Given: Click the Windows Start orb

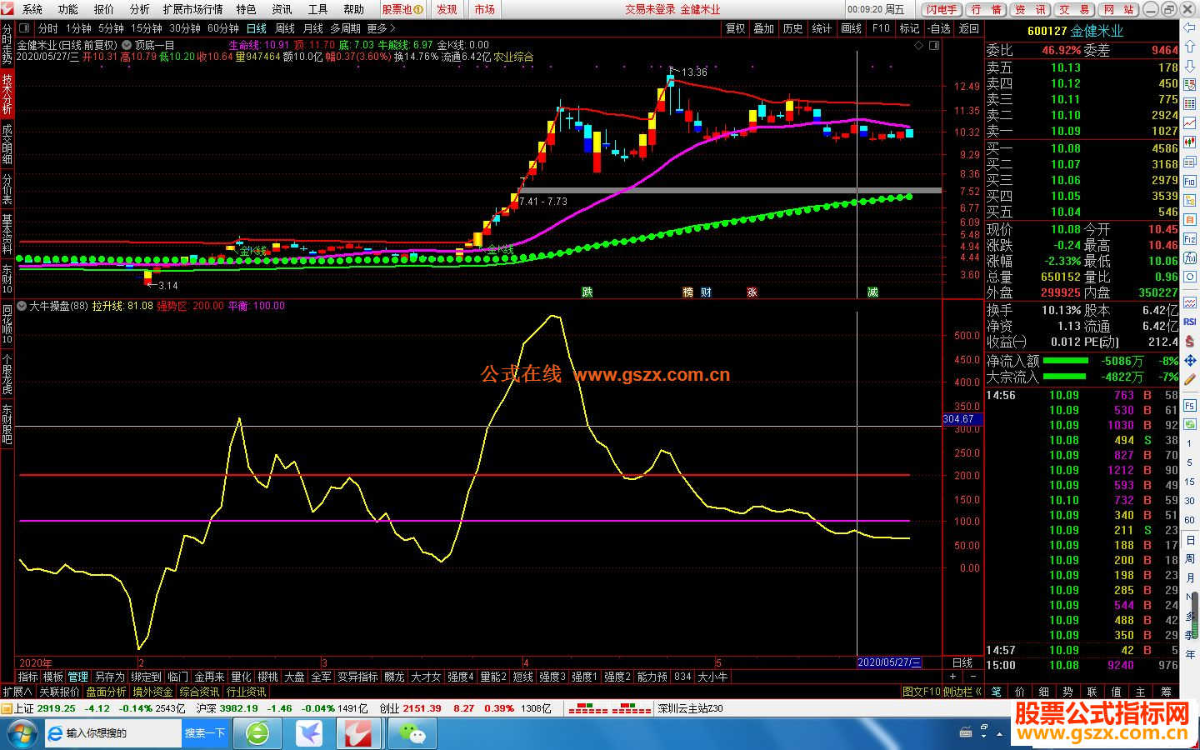Looking at the screenshot, I should (x=22, y=733).
